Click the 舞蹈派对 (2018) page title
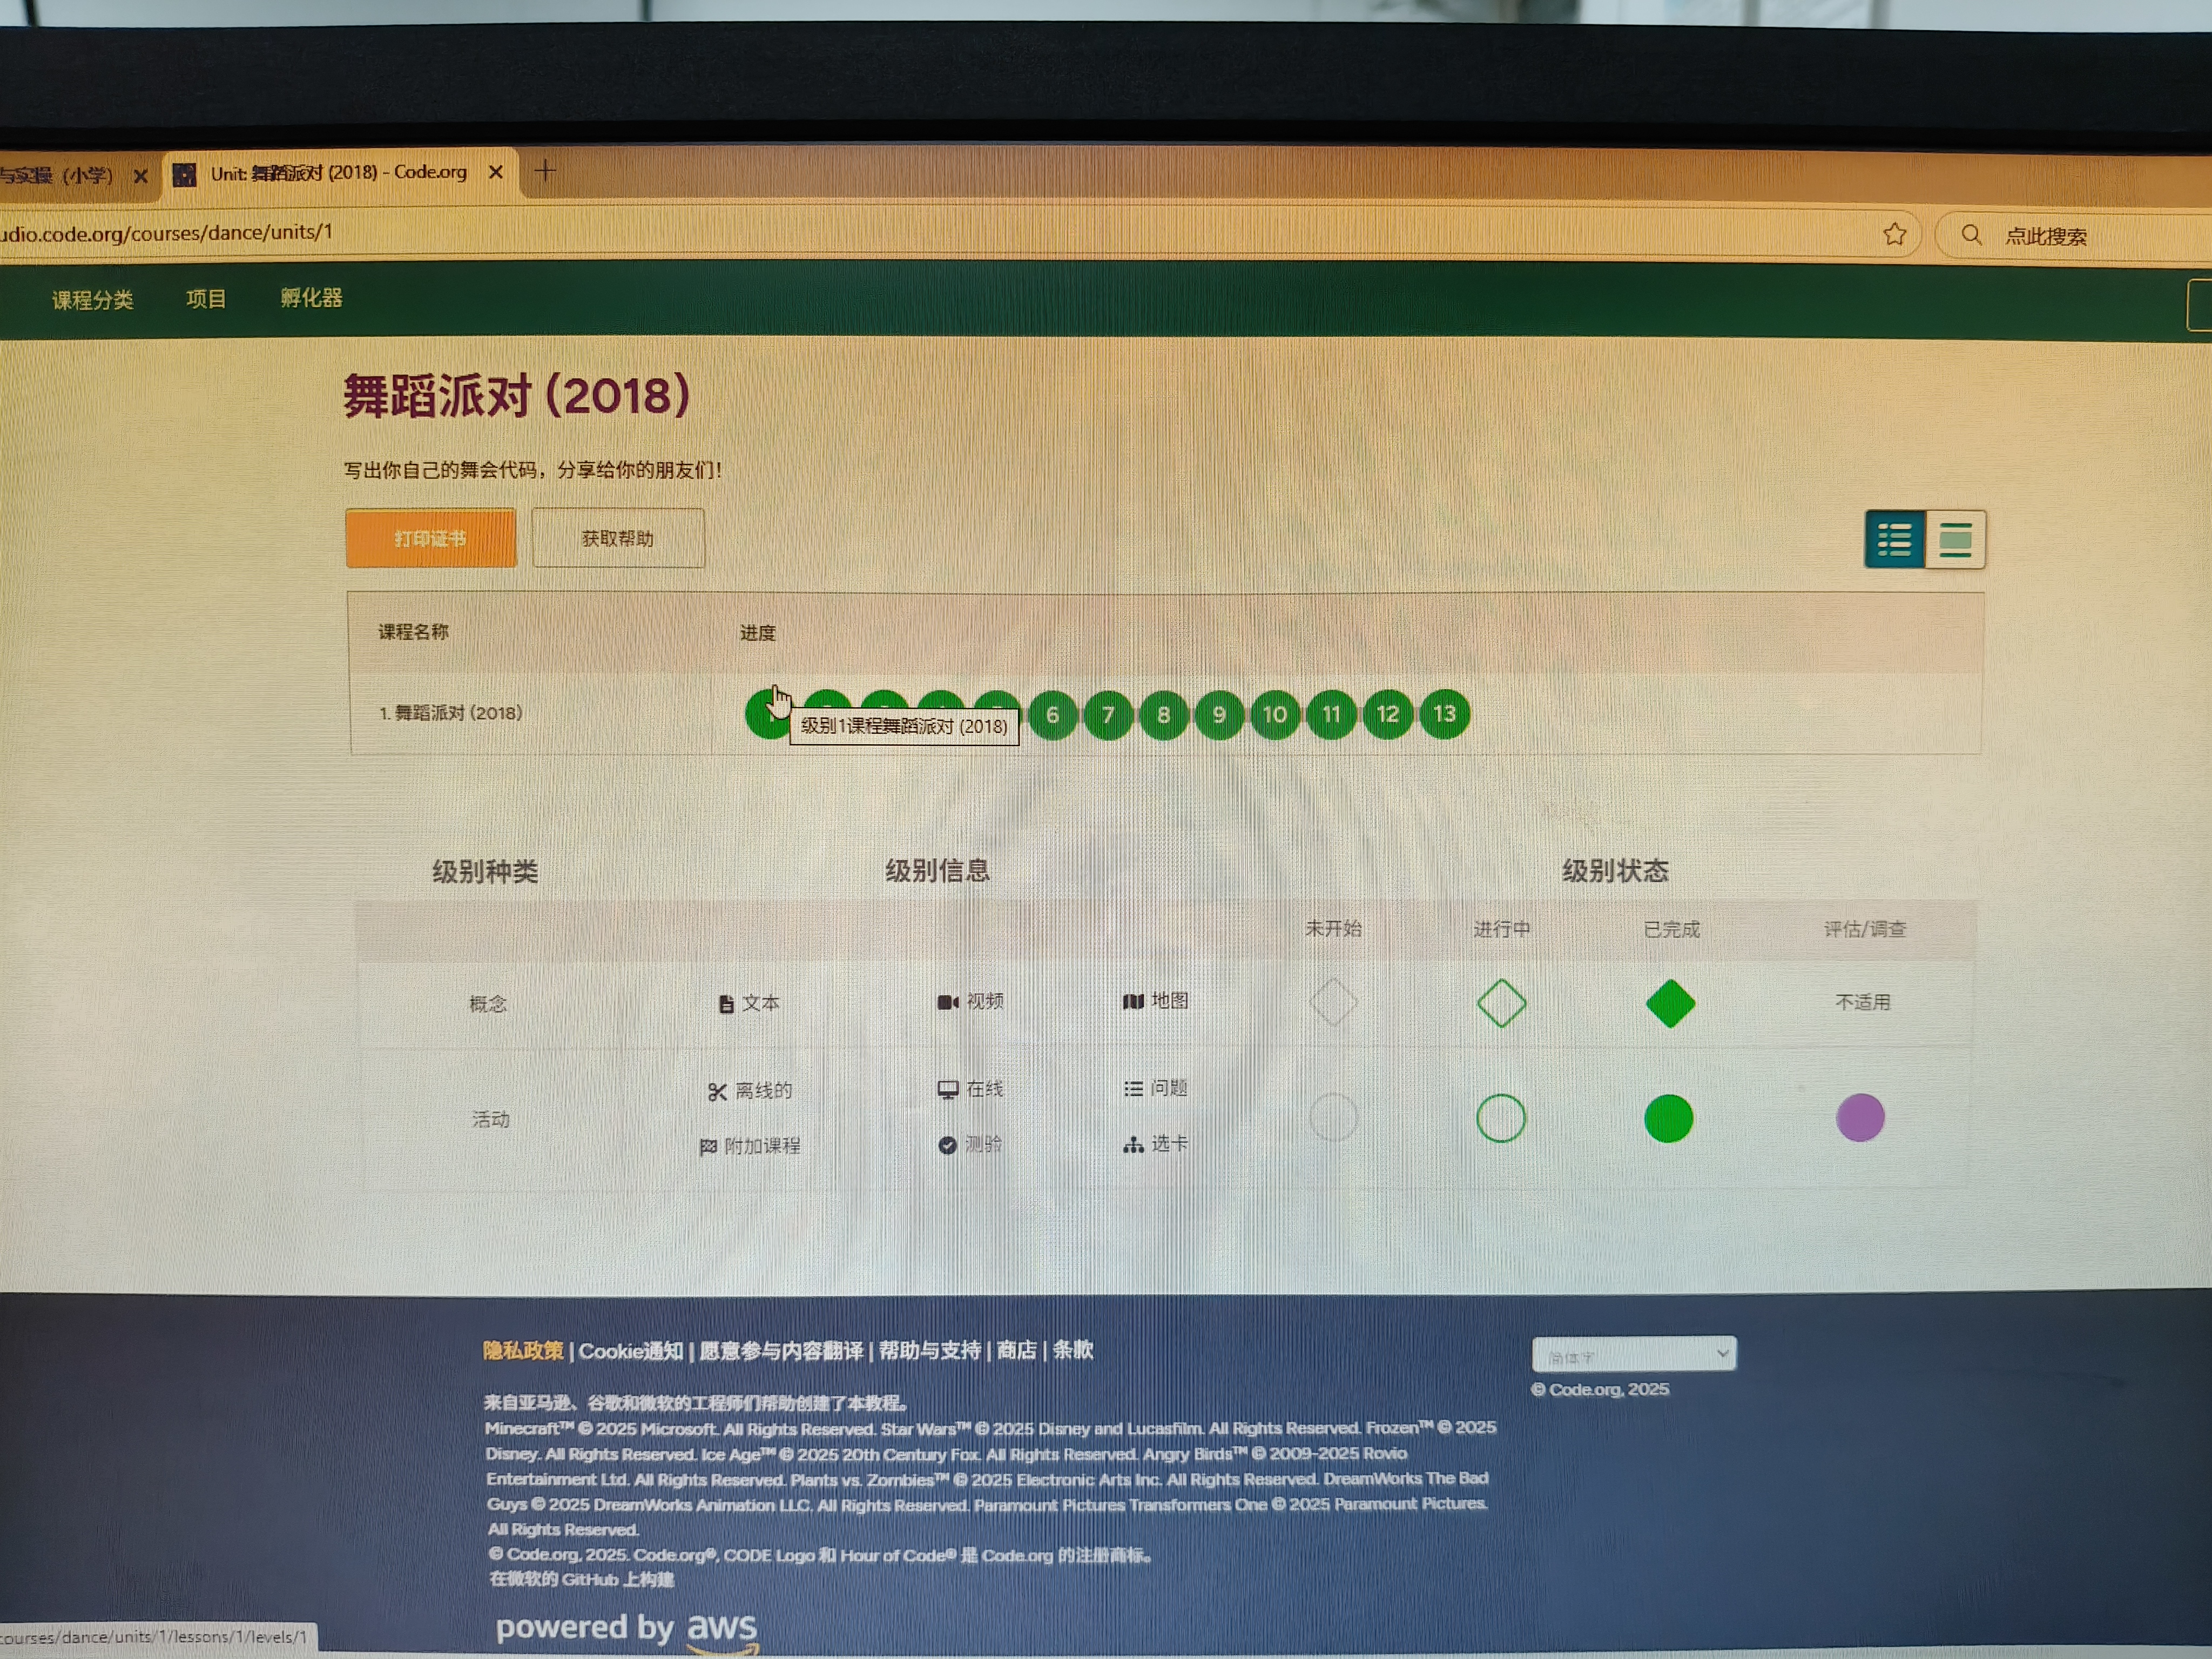Image resolution: width=2212 pixels, height=1659 pixels. pos(517,396)
